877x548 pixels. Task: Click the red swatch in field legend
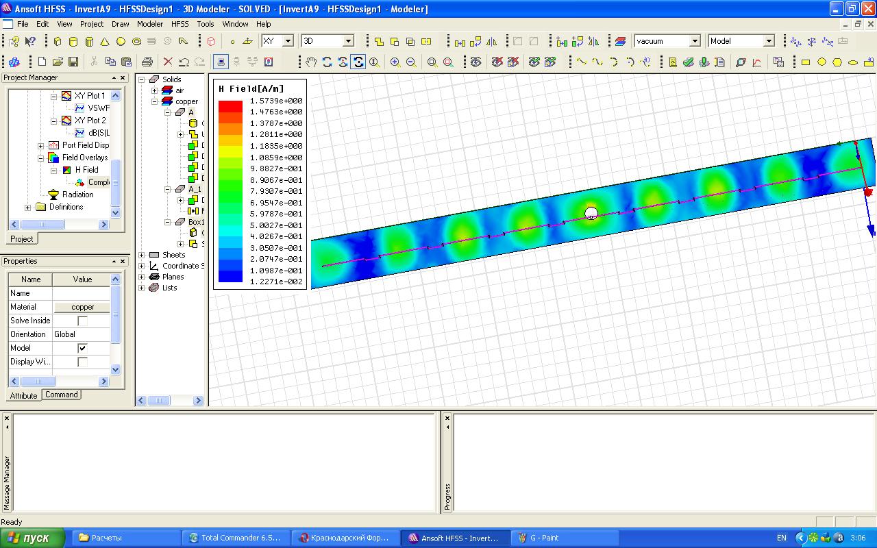tap(230, 106)
